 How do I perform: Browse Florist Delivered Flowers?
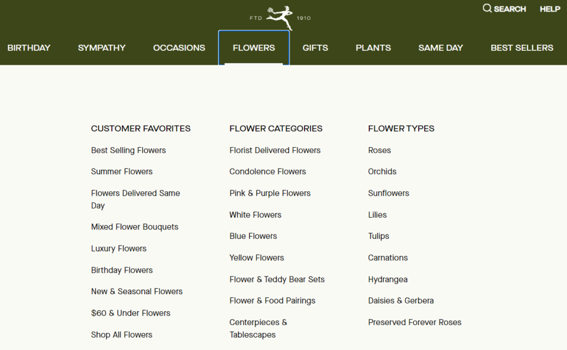[275, 150]
